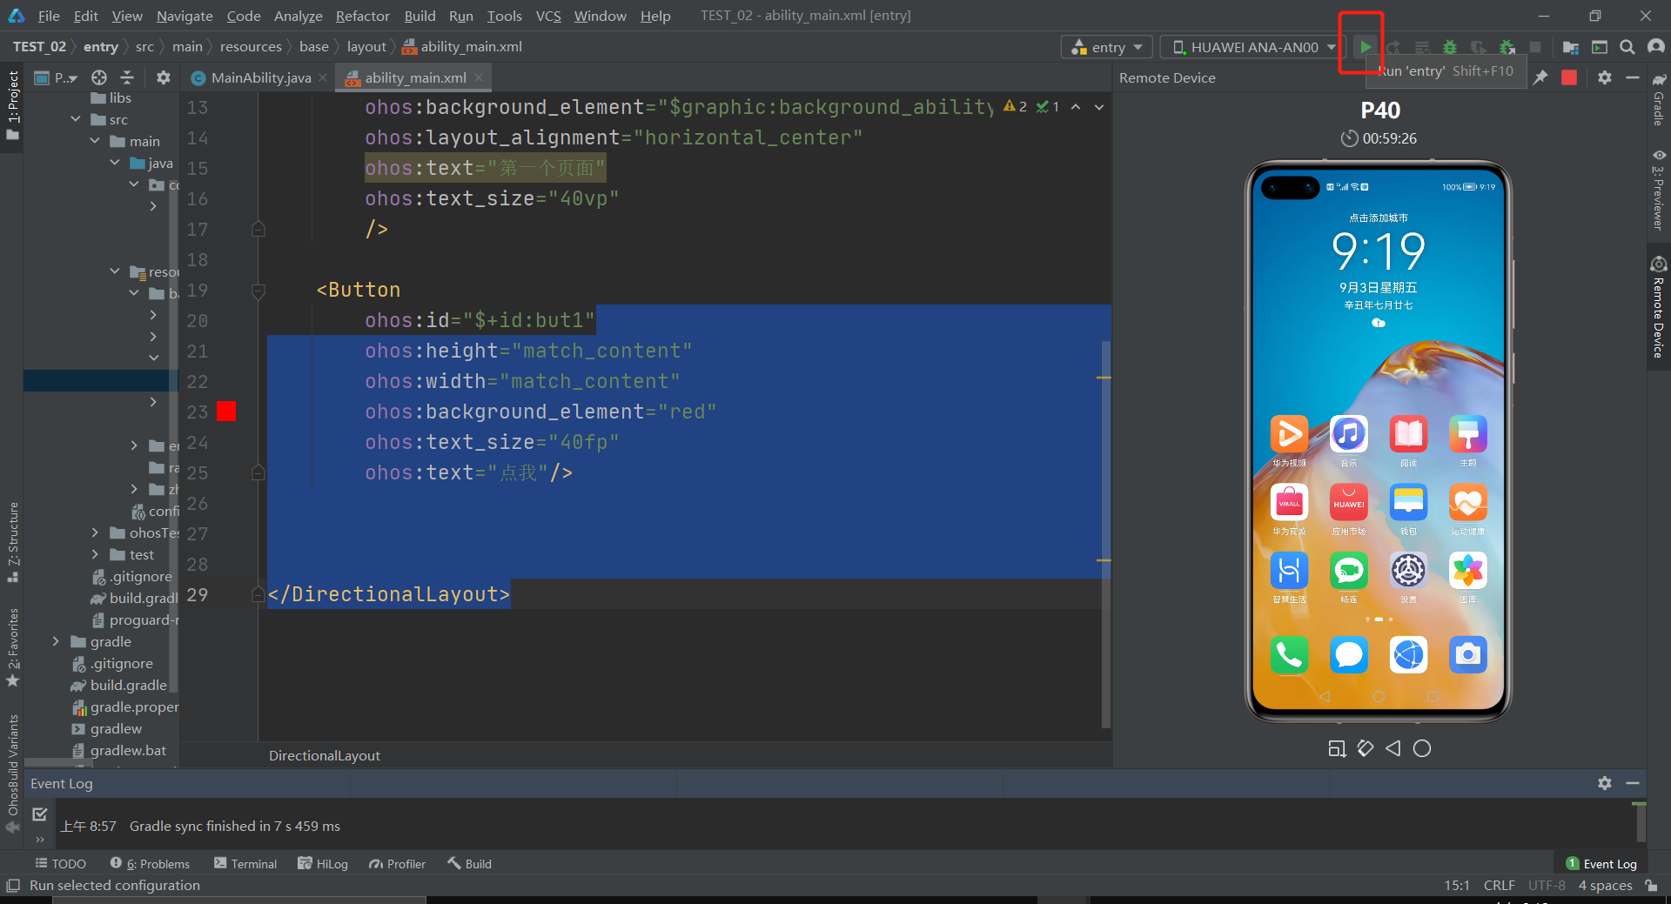Mark all Event Log notifications as read

(x=40, y=814)
